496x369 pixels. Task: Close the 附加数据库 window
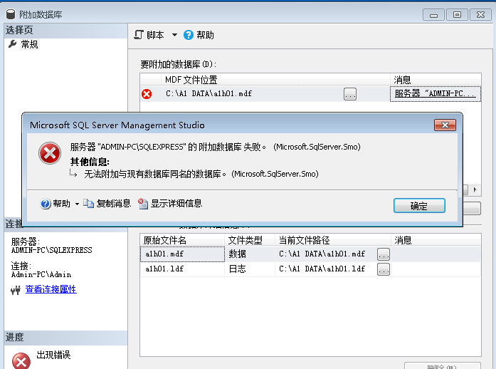(x=480, y=15)
